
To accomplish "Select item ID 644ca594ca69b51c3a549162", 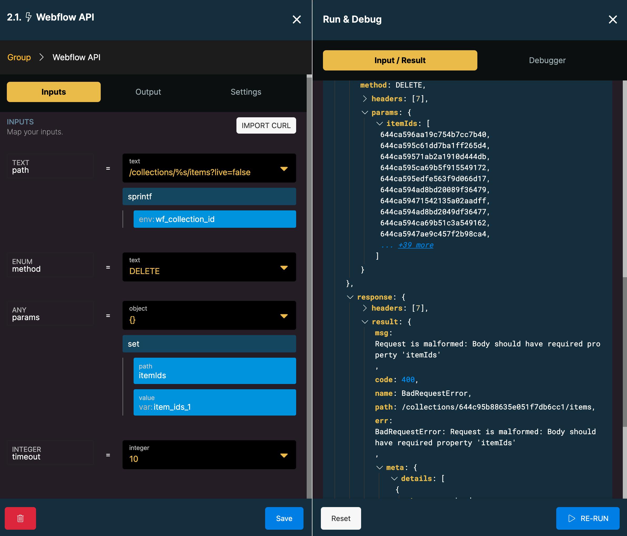I will (x=433, y=223).
